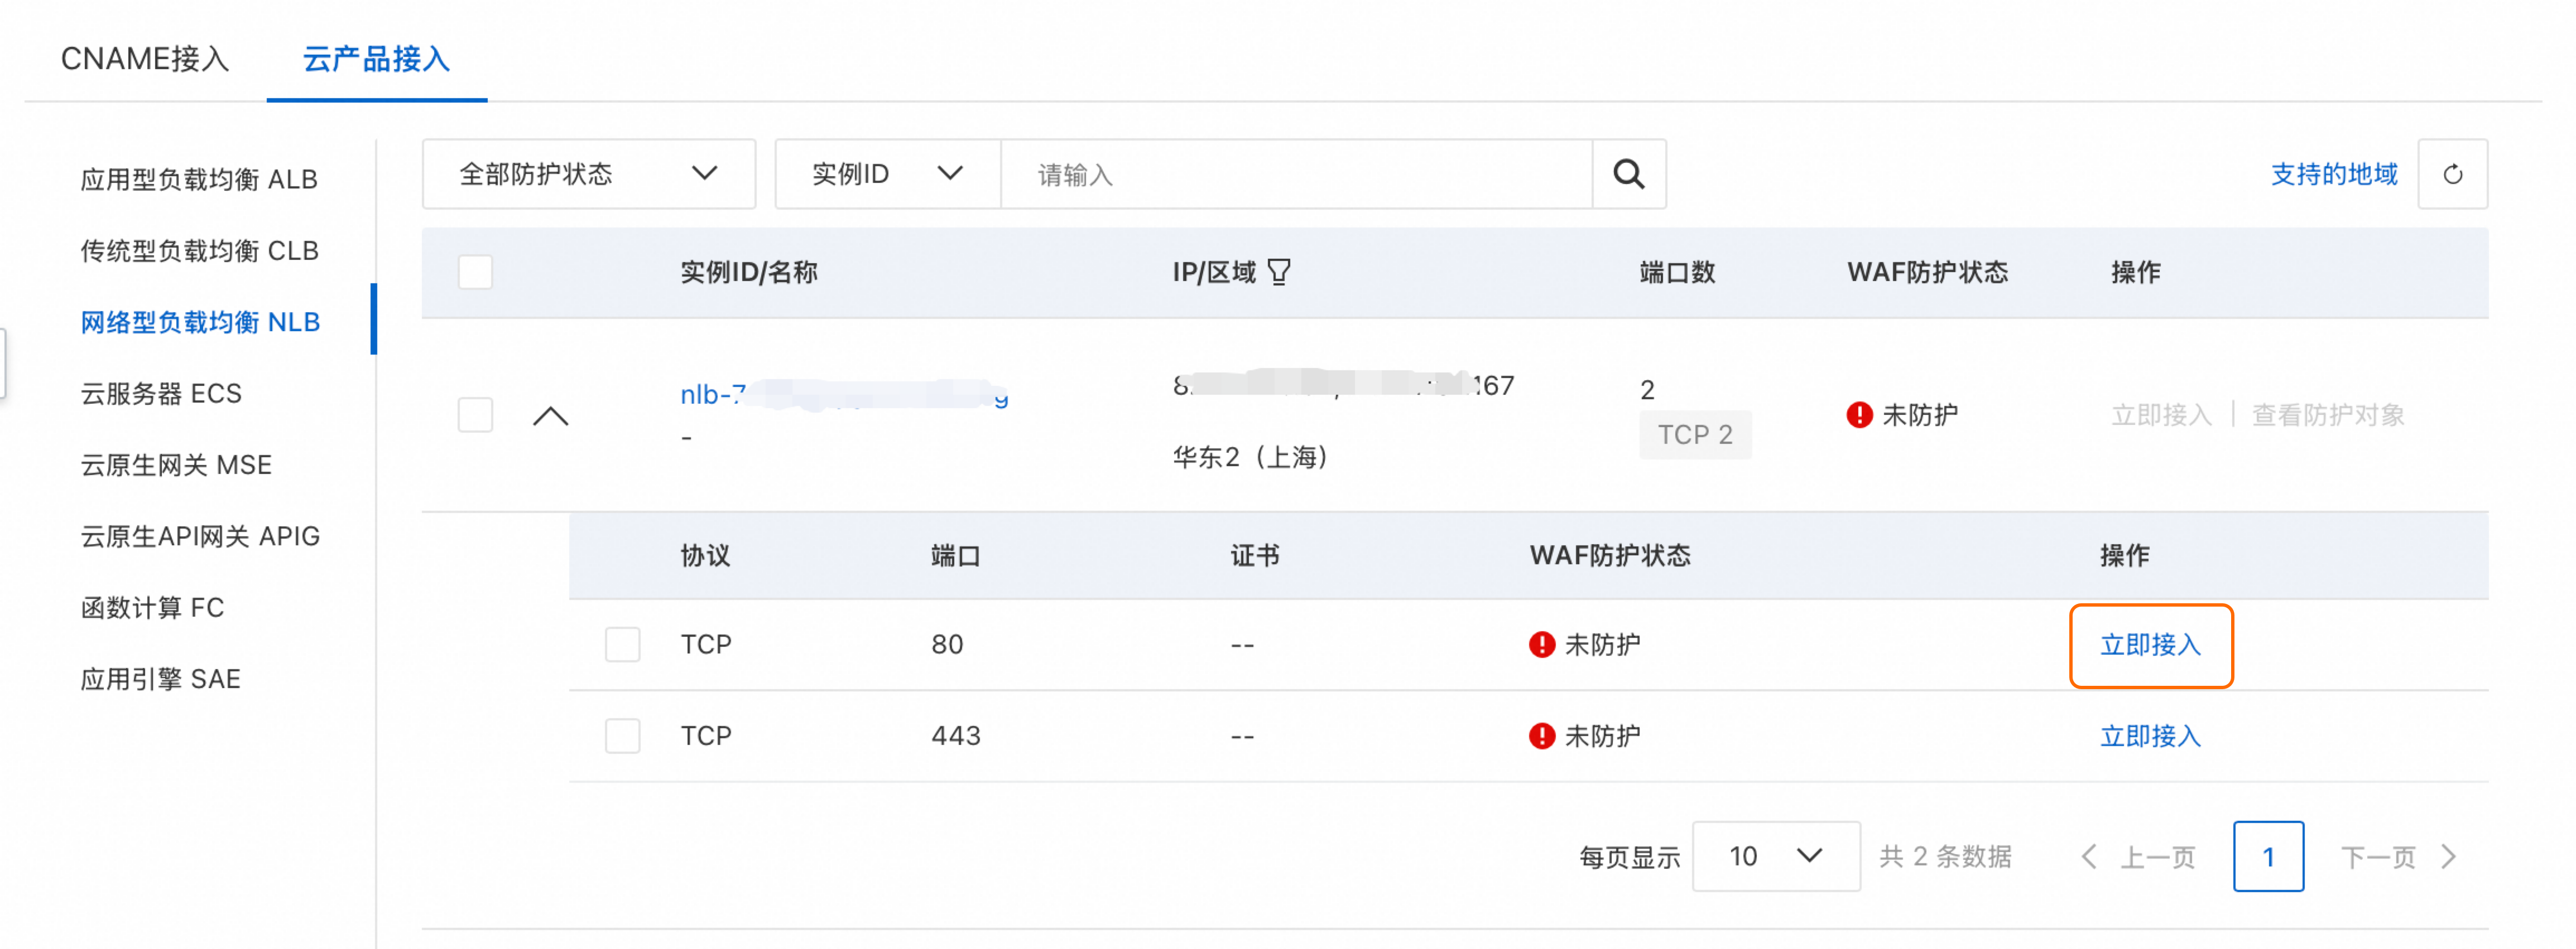The image size is (2576, 949).
Task: Click the refresh icon button
Action: [x=2452, y=174]
